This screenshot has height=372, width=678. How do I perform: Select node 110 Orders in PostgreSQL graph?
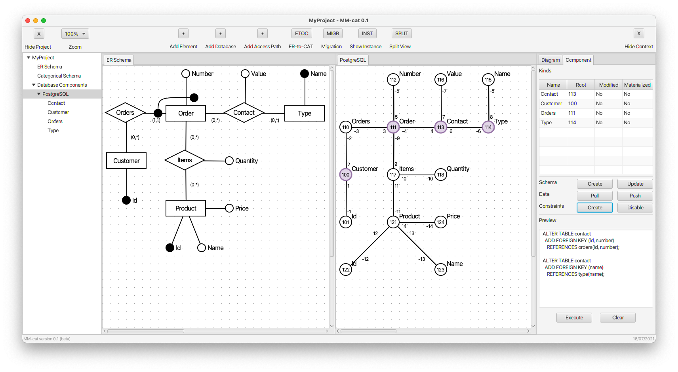(346, 127)
